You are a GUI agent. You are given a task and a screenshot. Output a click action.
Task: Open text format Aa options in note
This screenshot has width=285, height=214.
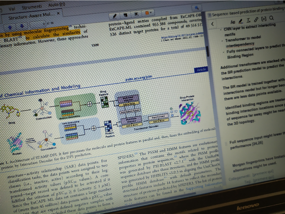(232, 22)
